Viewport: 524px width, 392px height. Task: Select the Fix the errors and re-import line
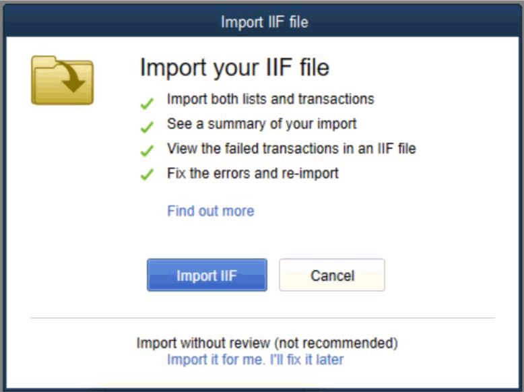[x=253, y=173]
